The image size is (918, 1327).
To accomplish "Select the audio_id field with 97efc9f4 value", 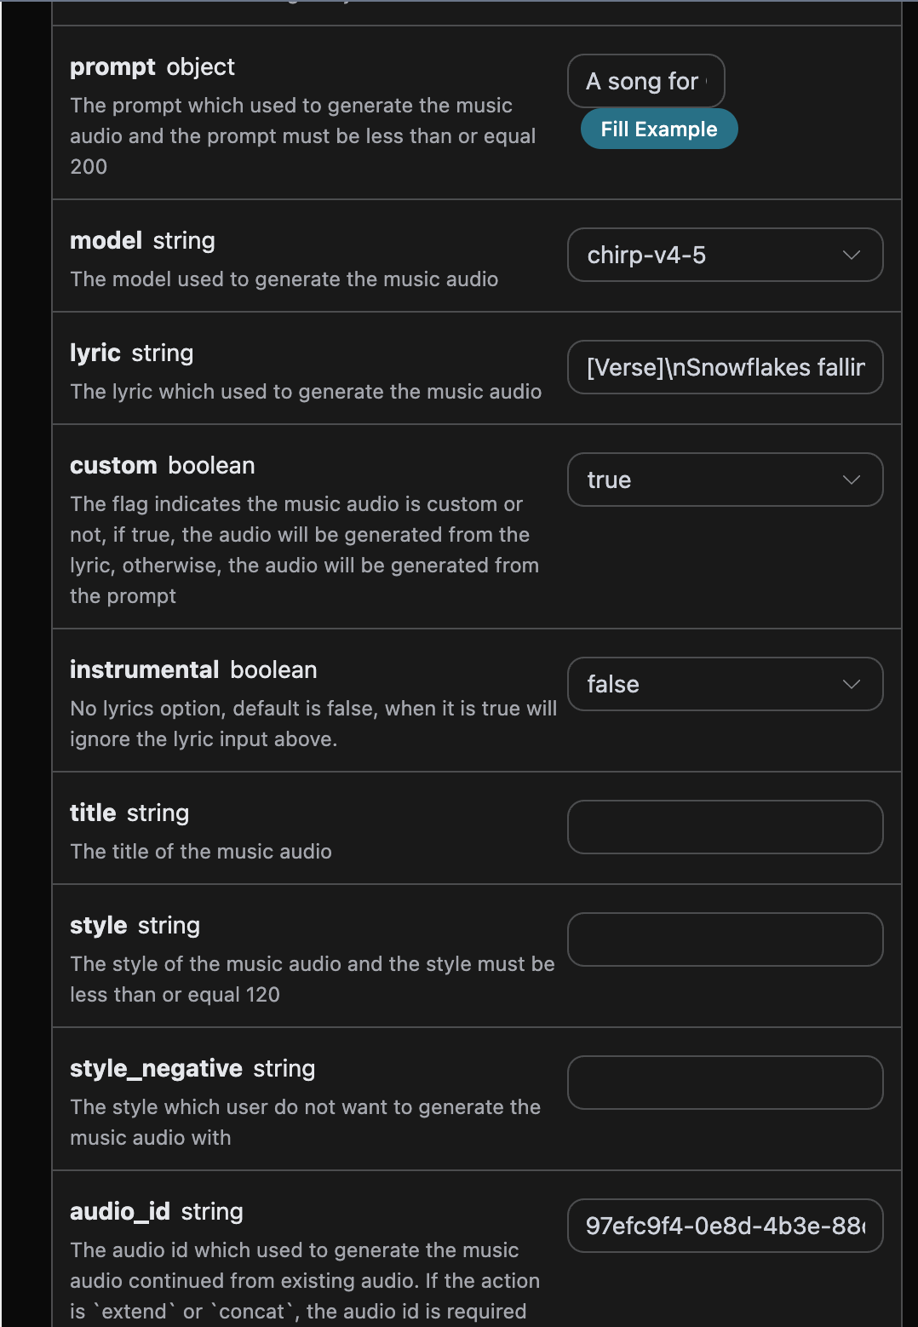I will click(x=725, y=1226).
